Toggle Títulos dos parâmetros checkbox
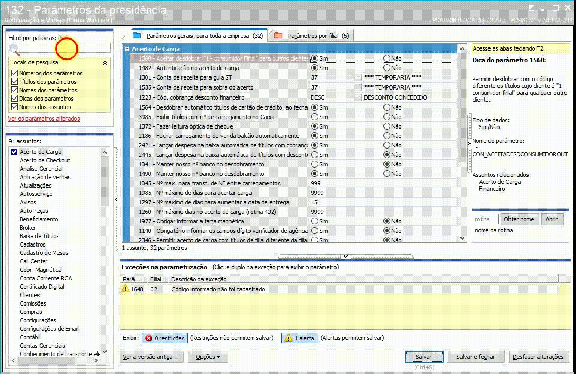The width and height of the screenshot is (576, 374). (x=14, y=82)
